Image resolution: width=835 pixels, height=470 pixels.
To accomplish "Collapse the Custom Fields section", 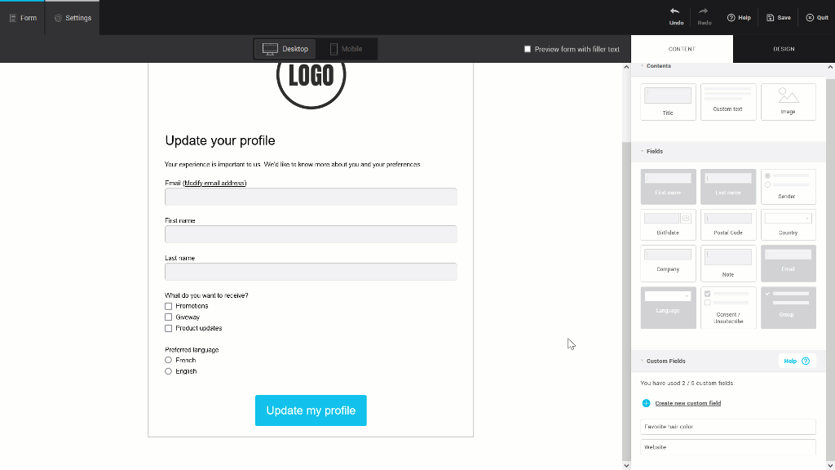I will (643, 361).
